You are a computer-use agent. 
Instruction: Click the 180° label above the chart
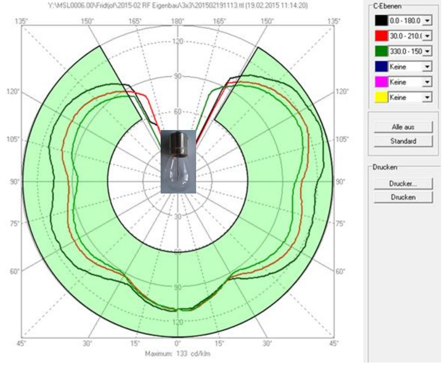tap(178, 21)
